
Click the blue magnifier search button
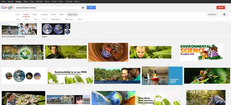click(91, 8)
